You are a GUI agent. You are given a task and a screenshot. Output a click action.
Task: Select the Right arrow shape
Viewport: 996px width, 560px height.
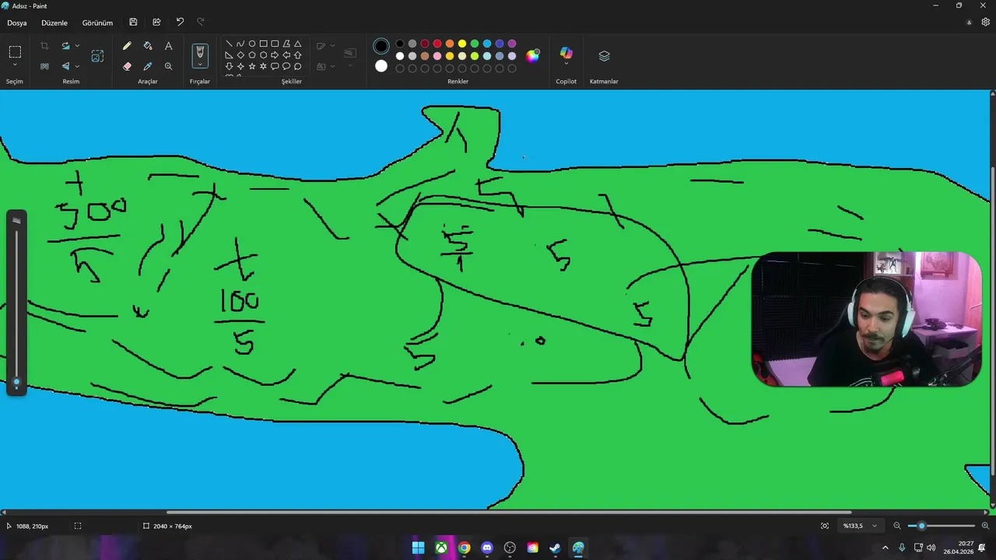pyautogui.click(x=275, y=55)
